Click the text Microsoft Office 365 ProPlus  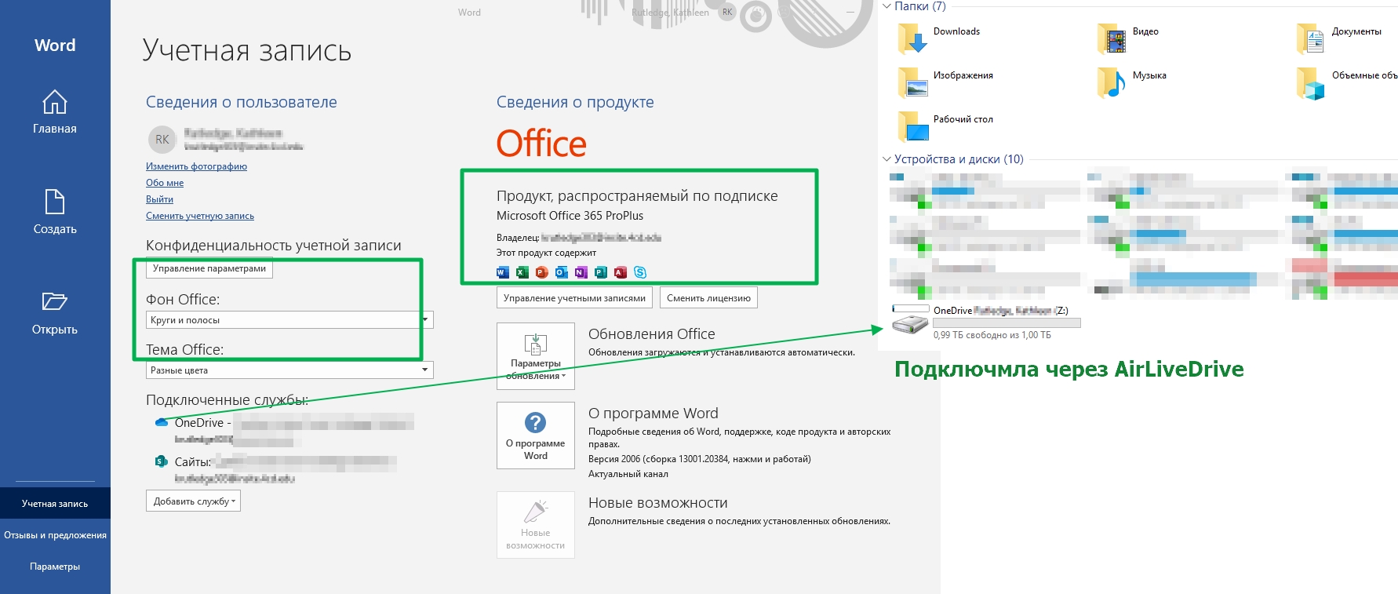570,216
